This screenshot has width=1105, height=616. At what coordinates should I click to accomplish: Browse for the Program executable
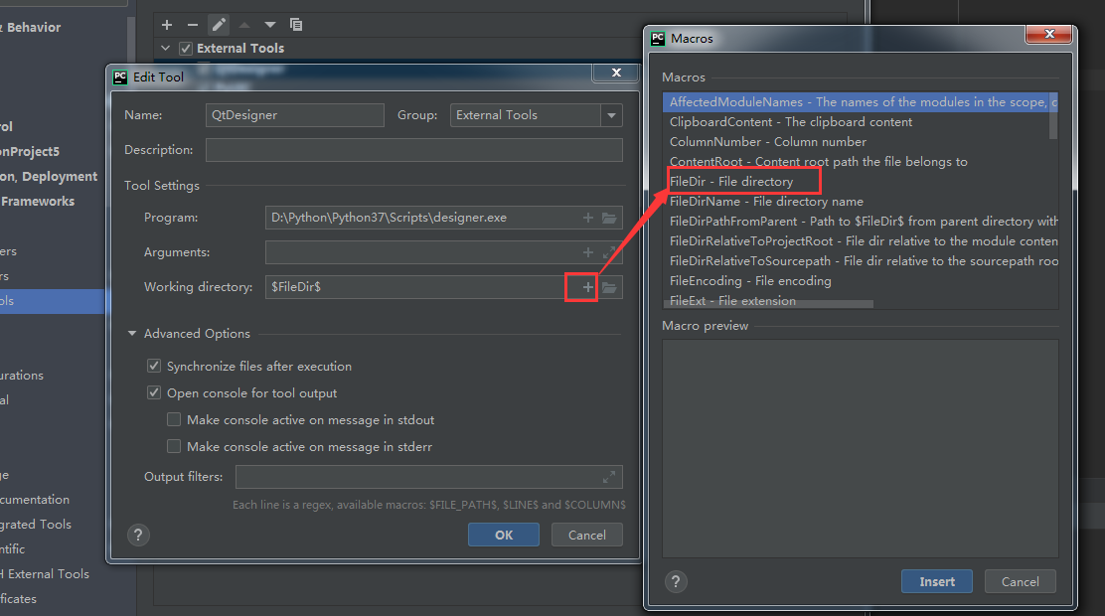609,218
